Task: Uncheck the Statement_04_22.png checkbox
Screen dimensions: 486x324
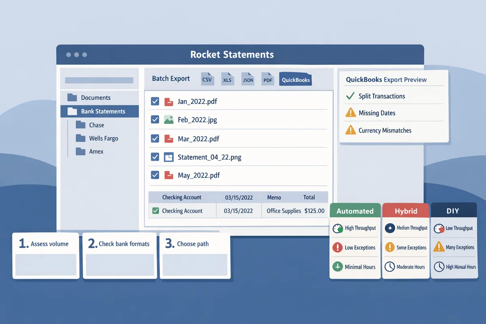Action: coord(155,157)
